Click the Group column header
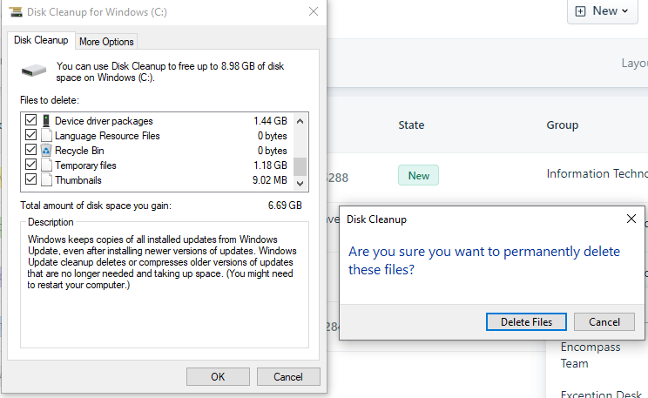This screenshot has height=398, width=648. tap(562, 125)
